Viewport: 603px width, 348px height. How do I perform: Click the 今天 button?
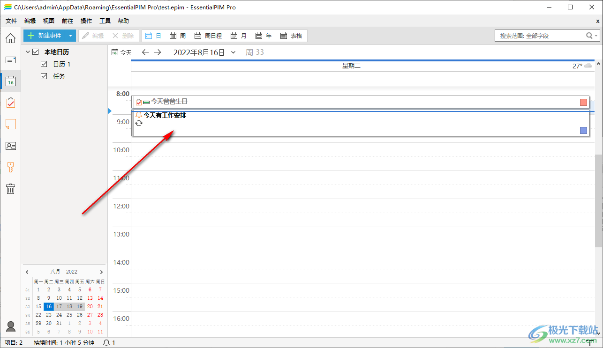click(x=121, y=52)
